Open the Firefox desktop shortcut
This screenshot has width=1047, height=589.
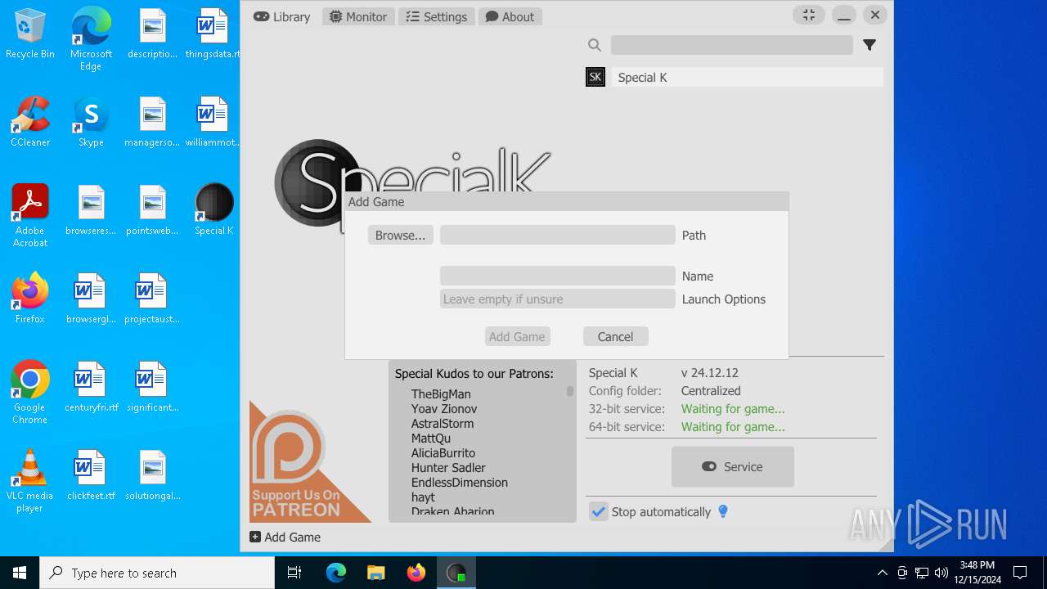pyautogui.click(x=30, y=298)
